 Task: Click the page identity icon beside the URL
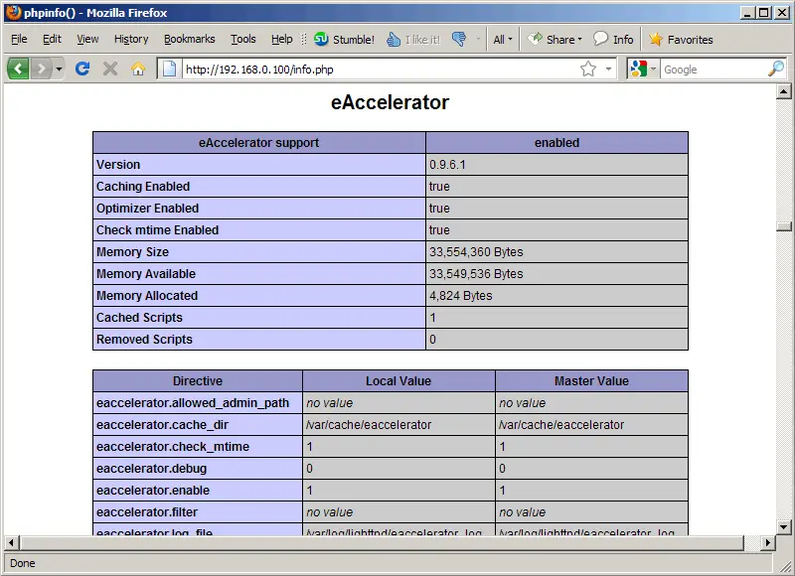click(x=169, y=69)
